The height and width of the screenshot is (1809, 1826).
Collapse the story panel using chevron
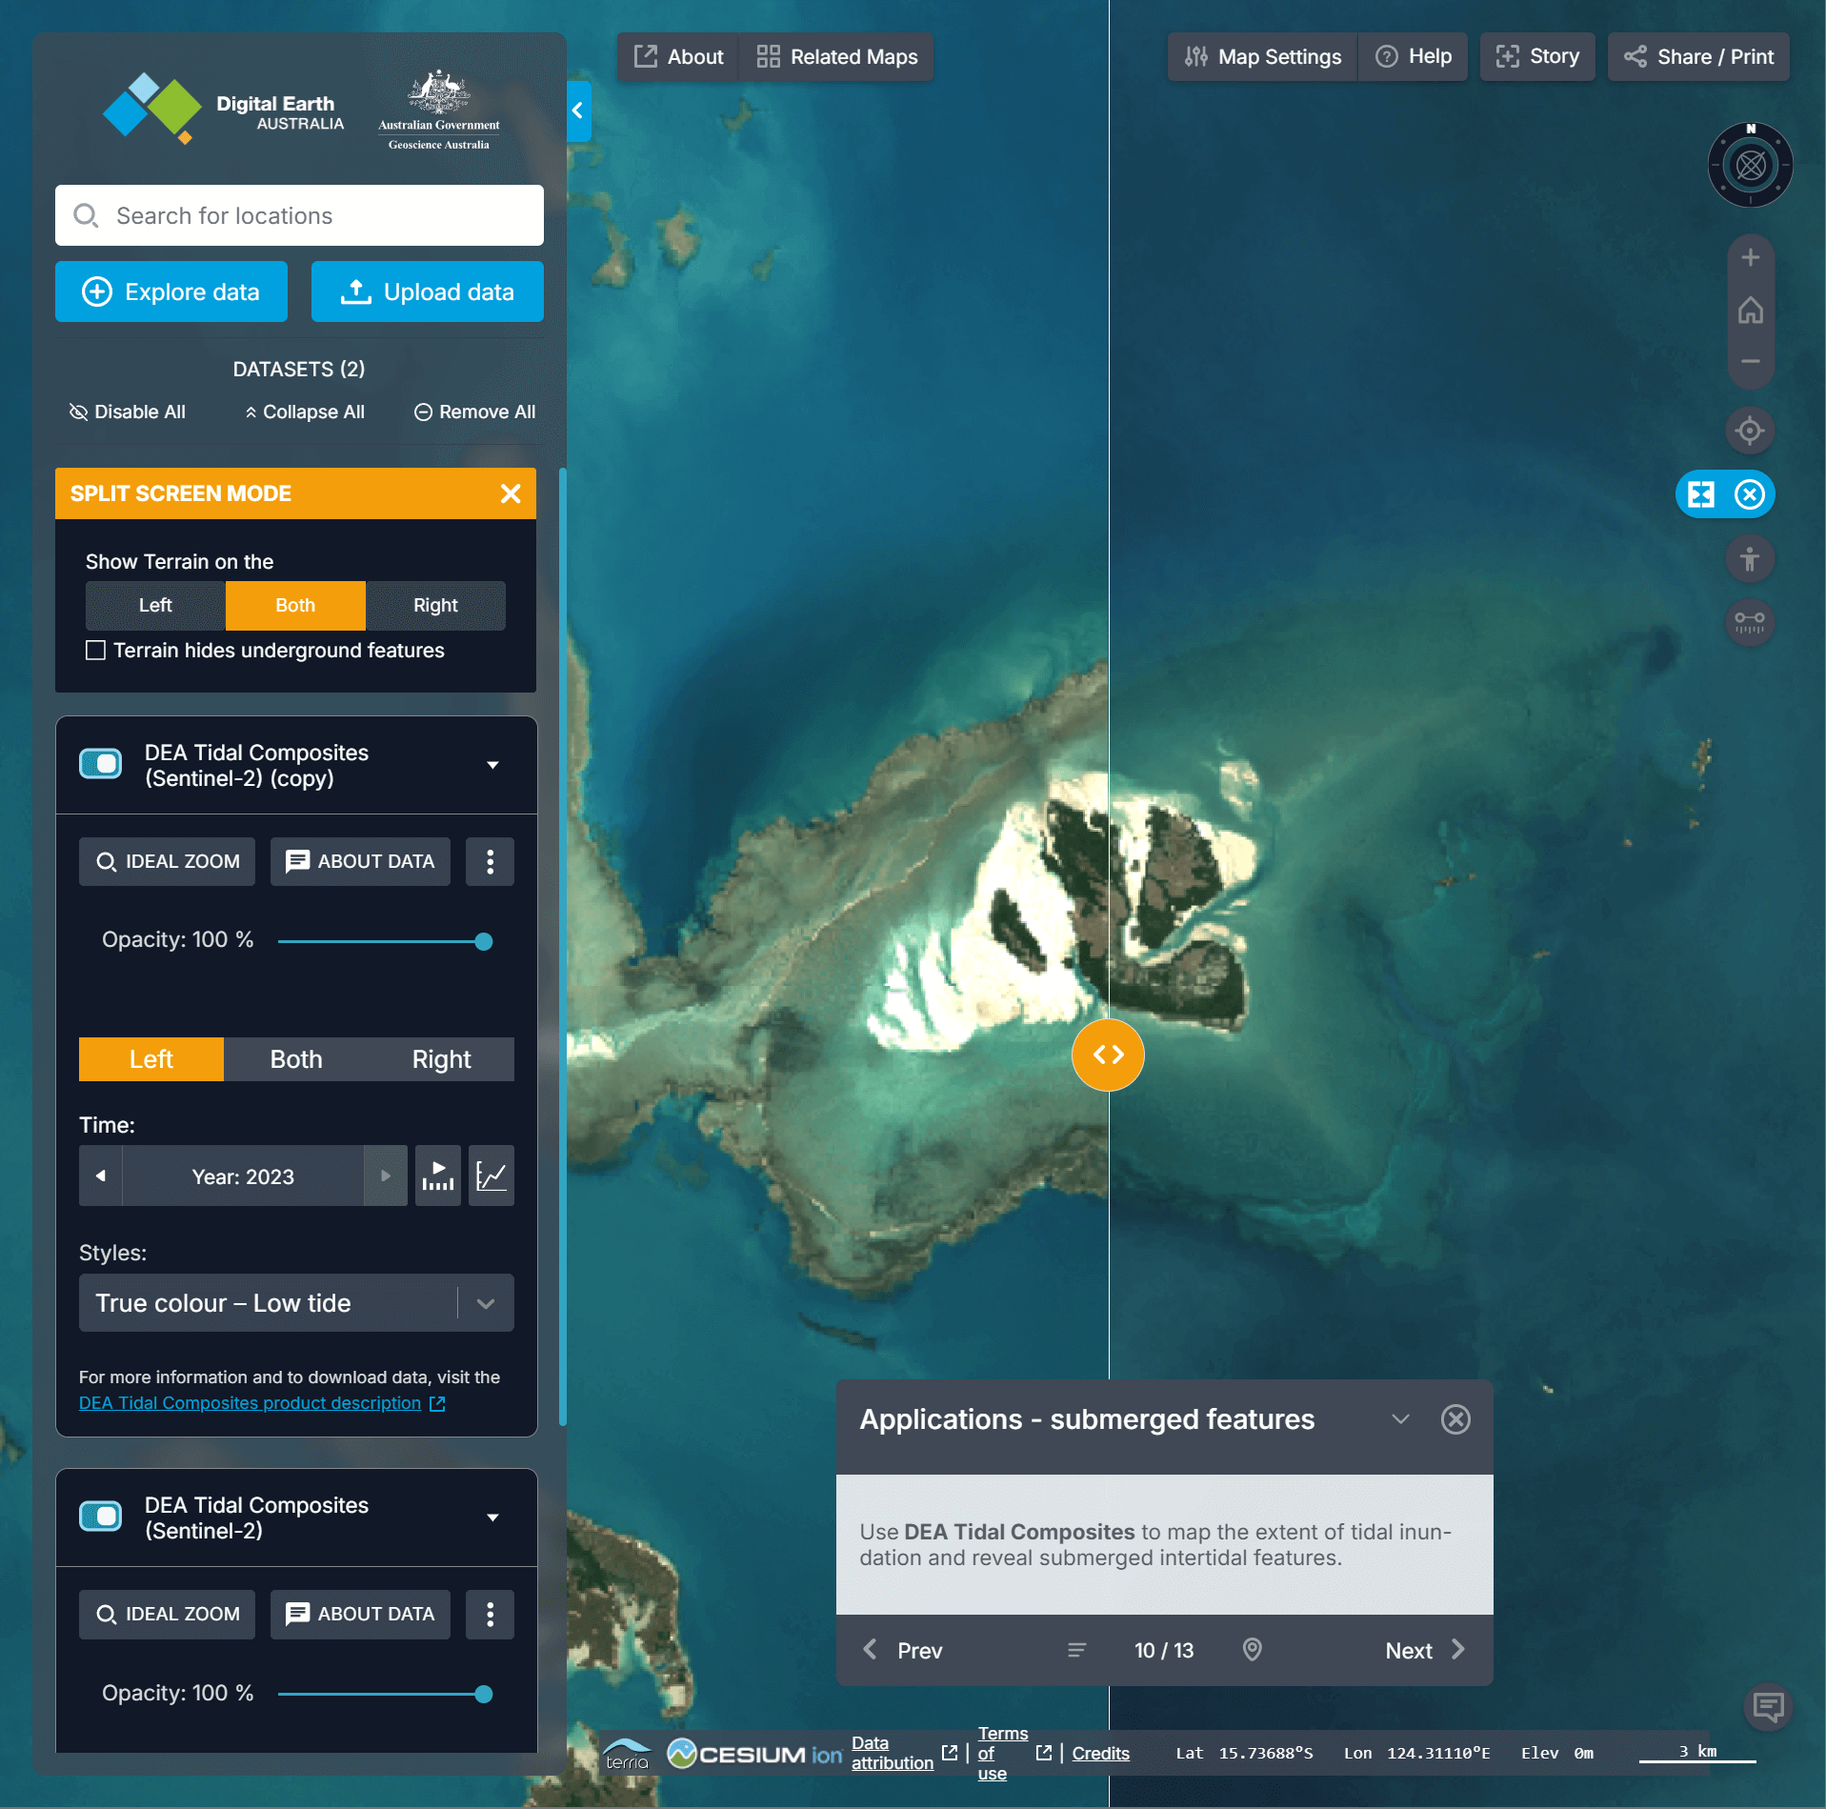(1399, 1419)
